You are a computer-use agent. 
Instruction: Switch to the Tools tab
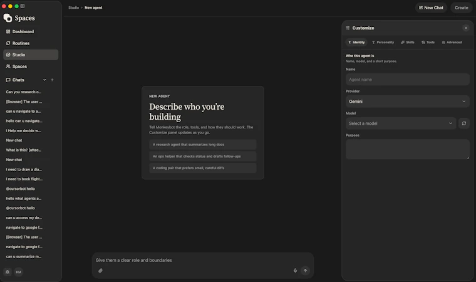428,42
